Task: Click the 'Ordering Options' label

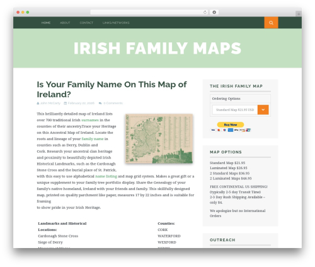Action: [x=226, y=98]
